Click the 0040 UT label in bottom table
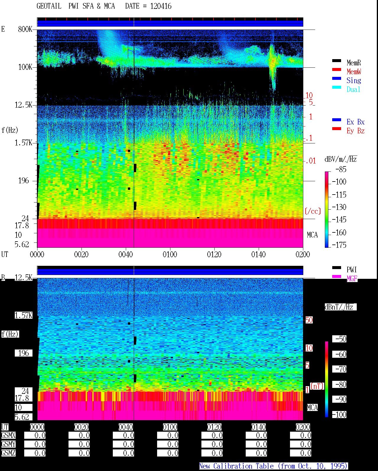 126,427
